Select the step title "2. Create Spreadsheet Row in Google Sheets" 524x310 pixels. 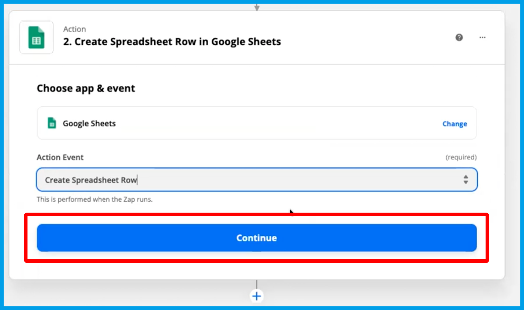[172, 42]
